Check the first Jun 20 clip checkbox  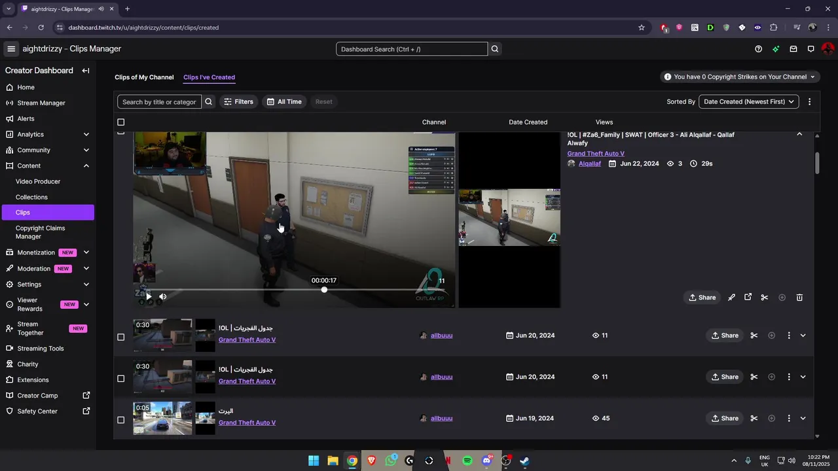coord(120,337)
